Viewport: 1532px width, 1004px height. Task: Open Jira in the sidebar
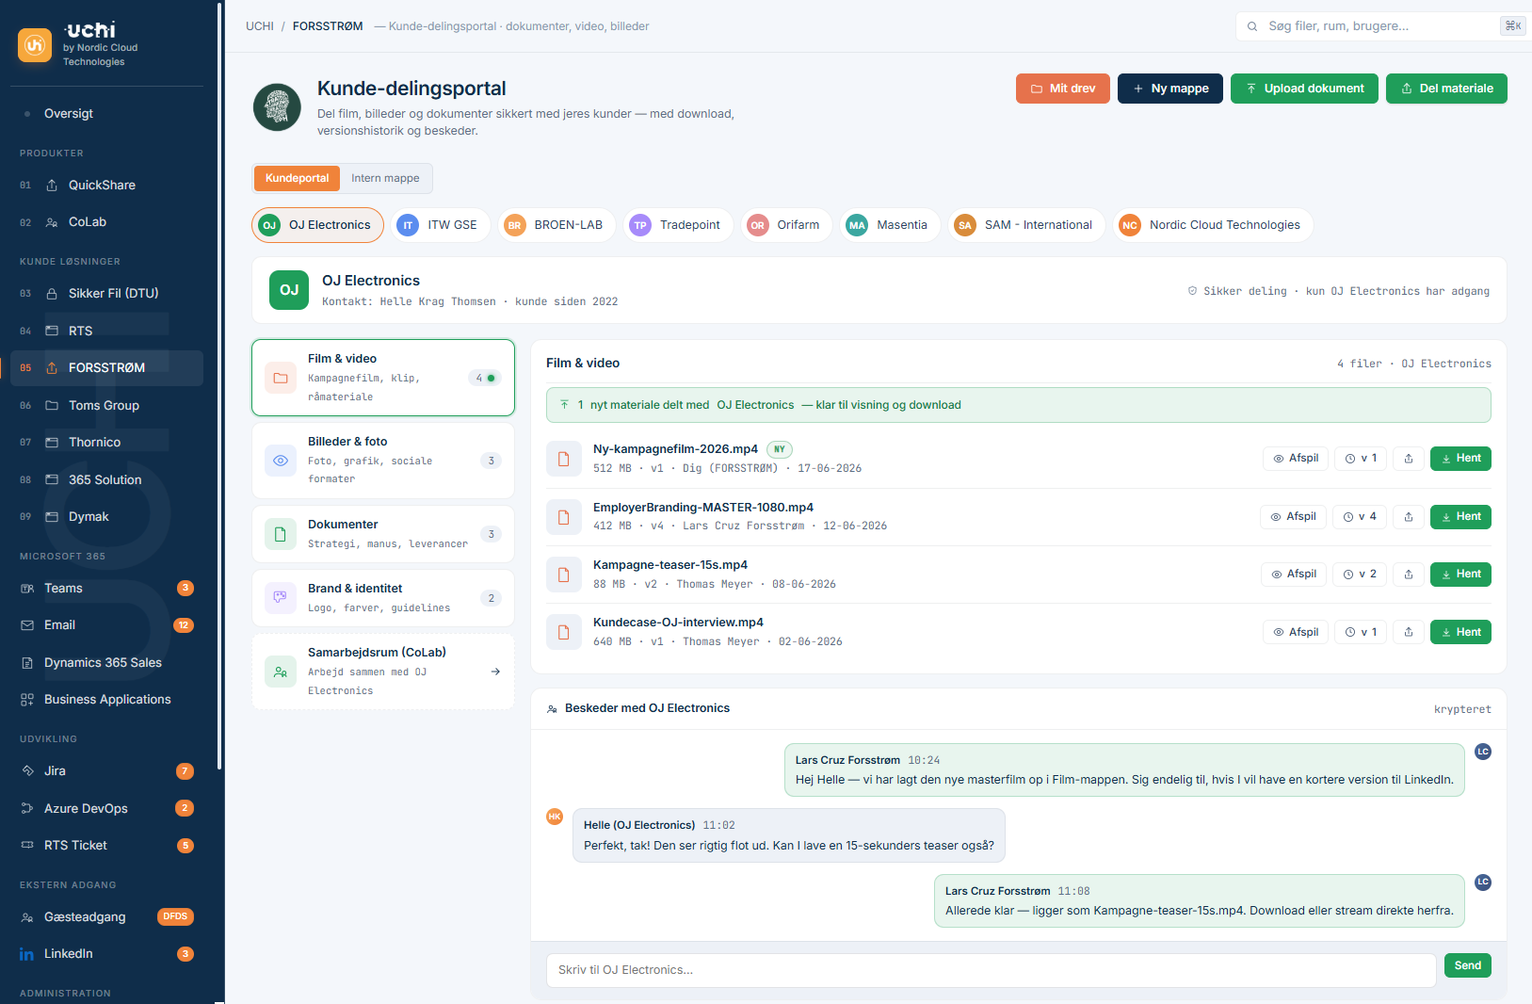coord(106,771)
